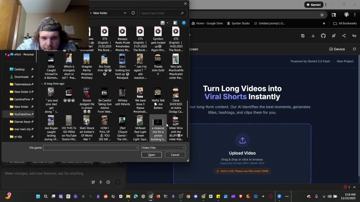Open Windows Start menu
Image resolution: width=360 pixels, height=202 pixels.
coord(38,196)
